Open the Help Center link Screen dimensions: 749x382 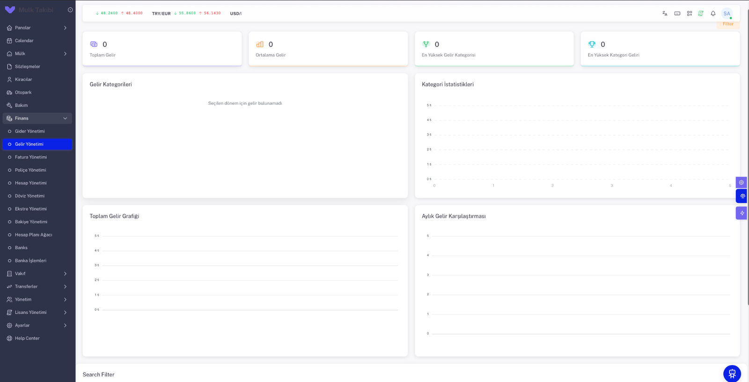tap(37, 338)
